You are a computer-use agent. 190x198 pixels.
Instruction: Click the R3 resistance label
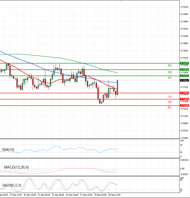(170, 66)
